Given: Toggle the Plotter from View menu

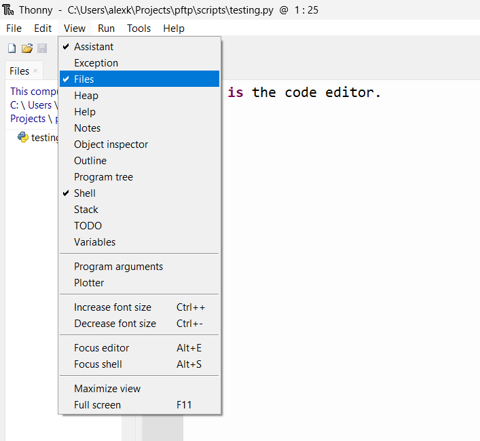Looking at the screenshot, I should coord(139,283).
